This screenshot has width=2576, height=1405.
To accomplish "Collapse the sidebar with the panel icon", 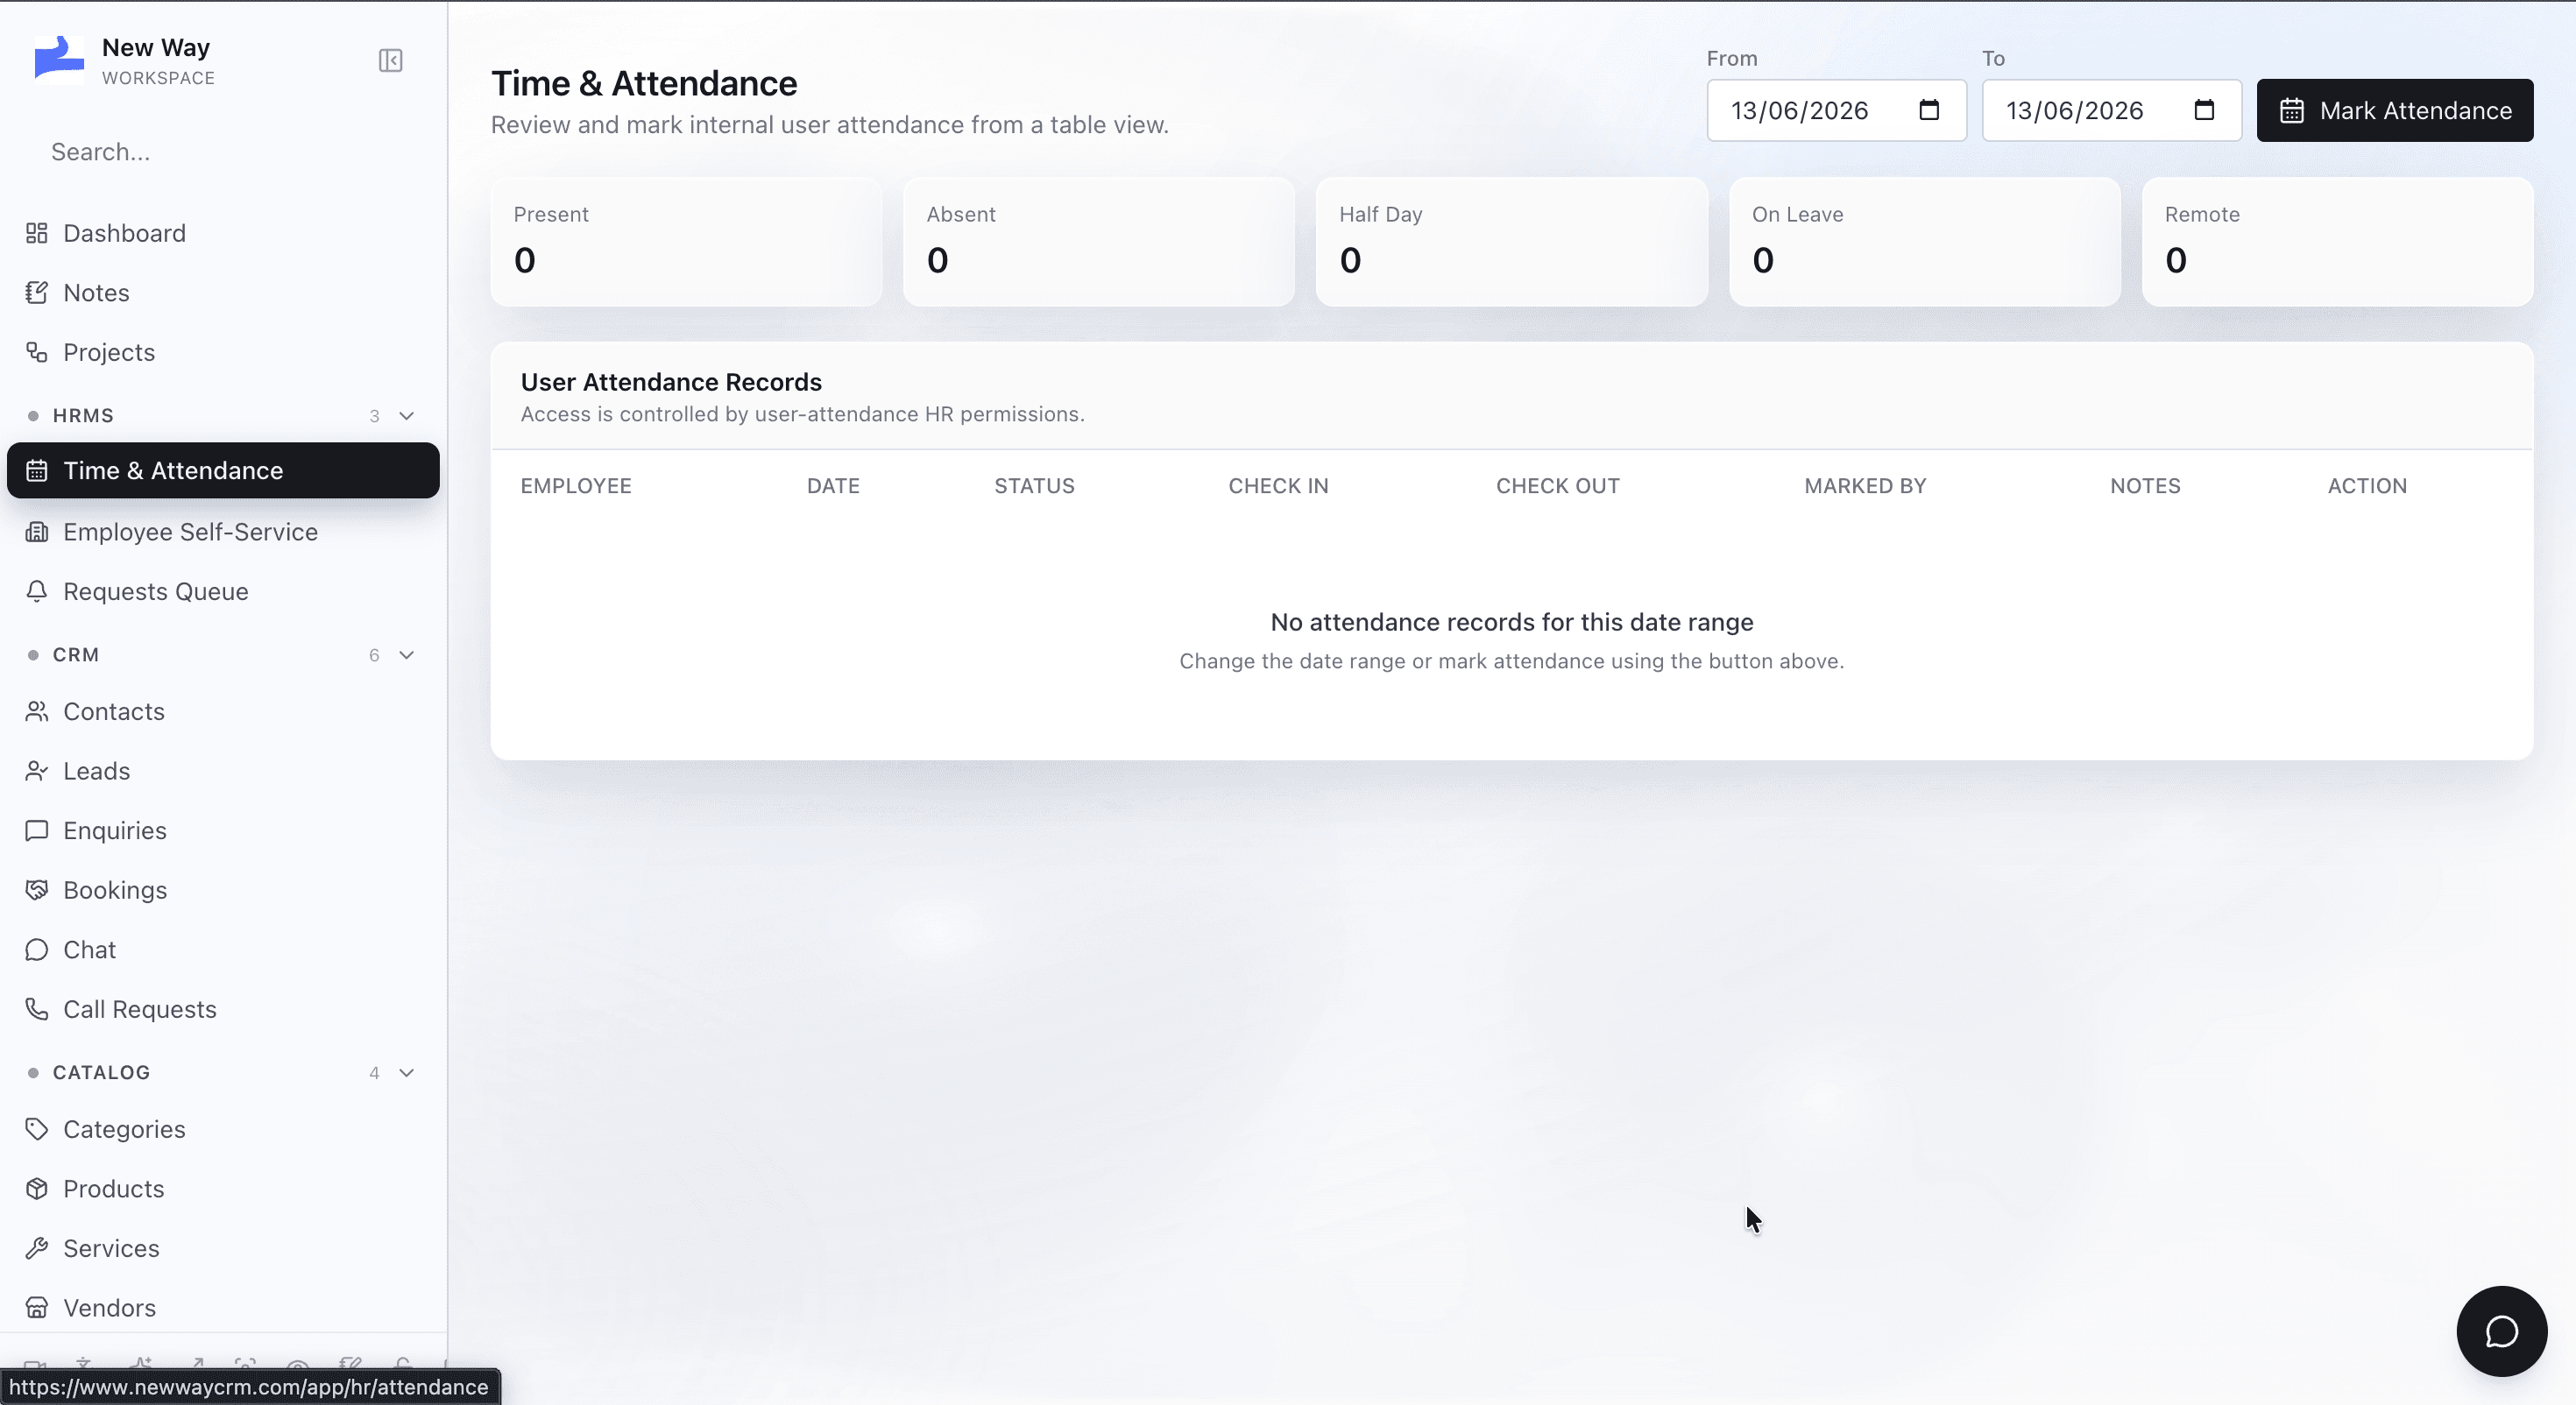I will pos(390,61).
